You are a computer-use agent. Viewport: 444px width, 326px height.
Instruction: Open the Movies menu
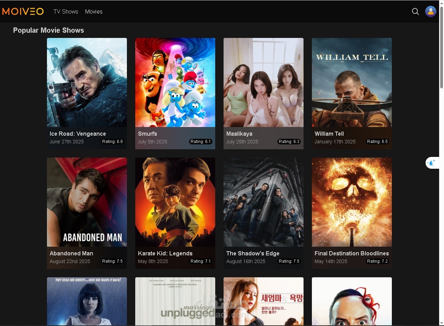coord(94,11)
